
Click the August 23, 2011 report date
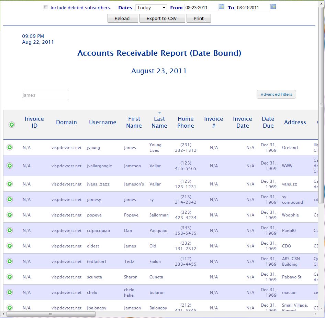click(x=159, y=71)
